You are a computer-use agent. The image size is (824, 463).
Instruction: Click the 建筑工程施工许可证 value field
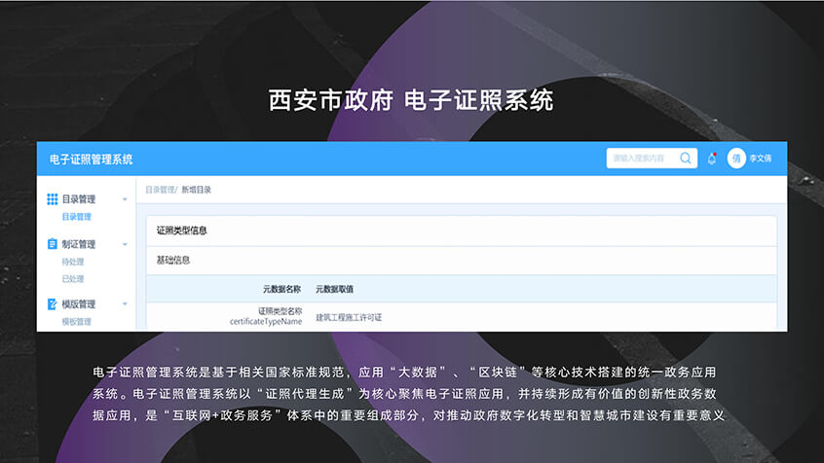[x=349, y=317]
